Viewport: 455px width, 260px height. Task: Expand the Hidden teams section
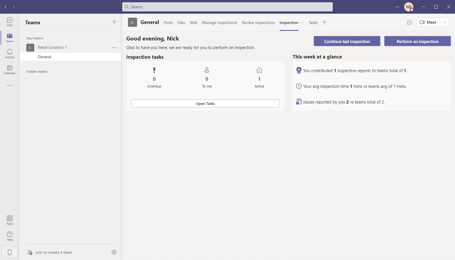(37, 72)
